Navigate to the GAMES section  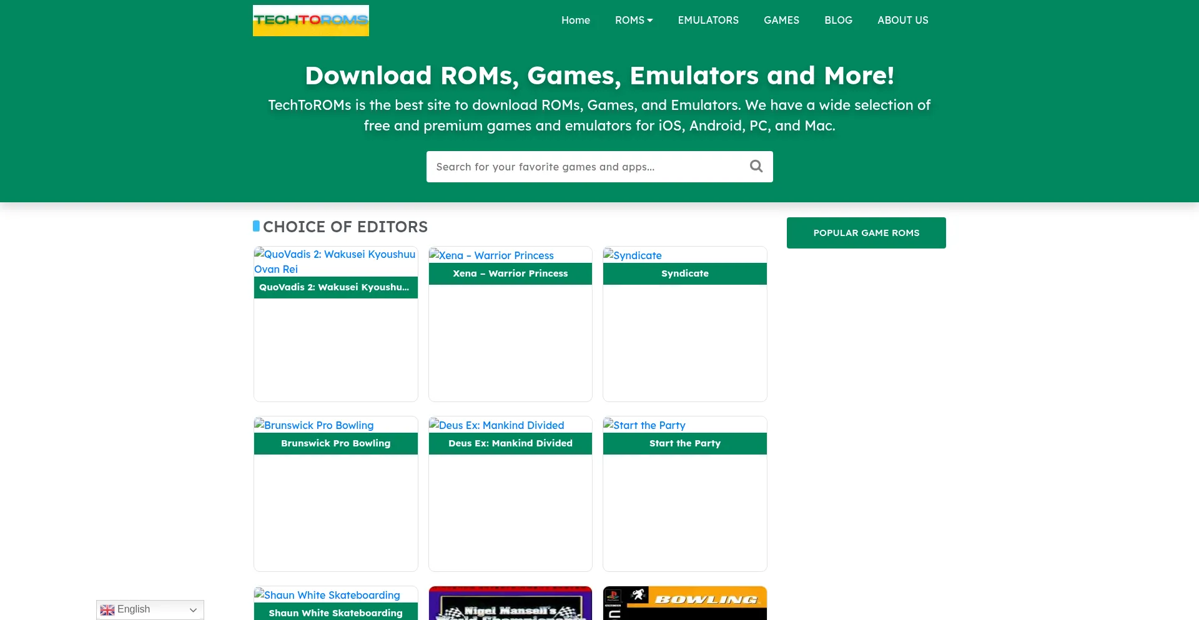[781, 20]
